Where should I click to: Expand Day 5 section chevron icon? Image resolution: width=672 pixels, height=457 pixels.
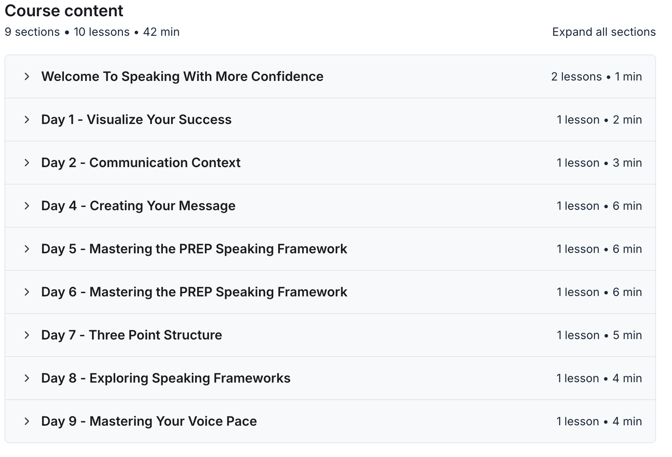27,249
